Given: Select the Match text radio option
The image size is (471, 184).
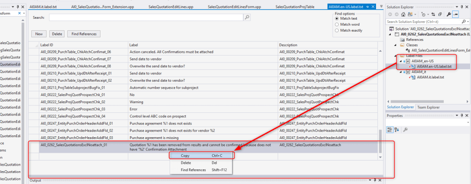Looking at the screenshot, I should [x=337, y=18].
